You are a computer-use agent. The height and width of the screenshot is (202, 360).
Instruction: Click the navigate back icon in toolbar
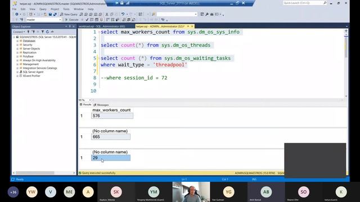pos(17,14)
